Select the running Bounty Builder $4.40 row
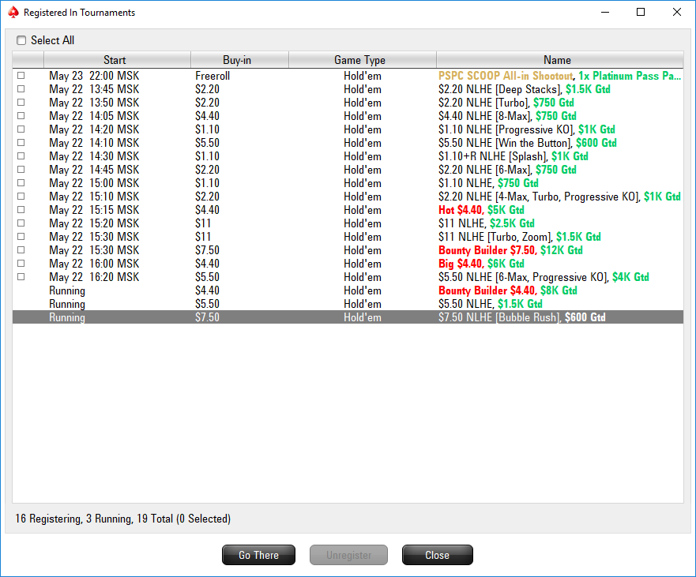The width and height of the screenshot is (696, 577). pyautogui.click(x=348, y=290)
